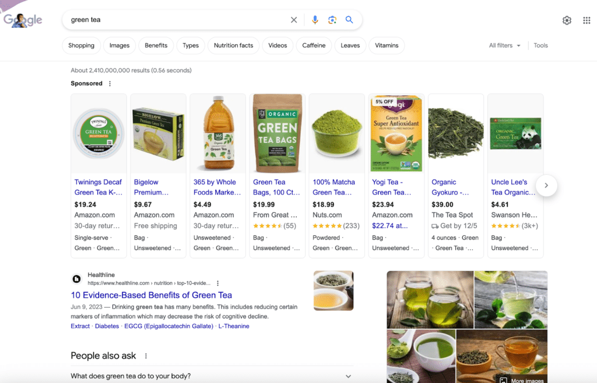Open the Diabetes sitelink
The height and width of the screenshot is (383, 597).
pos(107,326)
